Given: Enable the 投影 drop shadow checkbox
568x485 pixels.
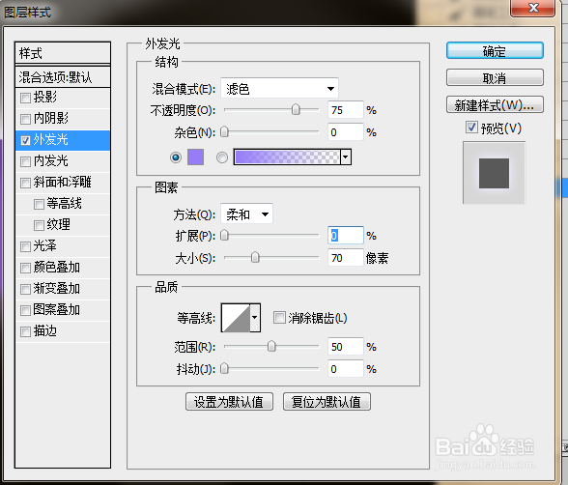Looking at the screenshot, I should pos(25,98).
